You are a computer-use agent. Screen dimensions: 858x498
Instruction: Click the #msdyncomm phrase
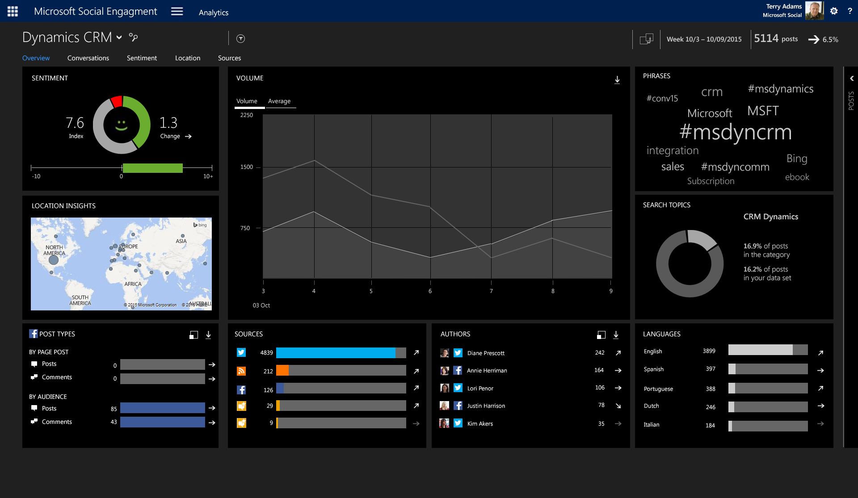735,167
